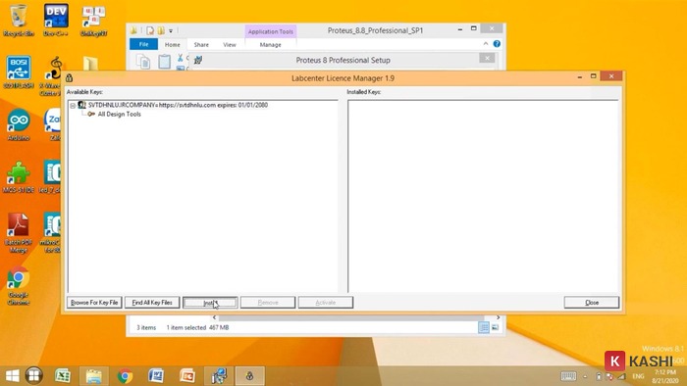Image resolution: width=687 pixels, height=386 pixels.
Task: Open Chrome from the taskbar
Action: tap(125, 375)
